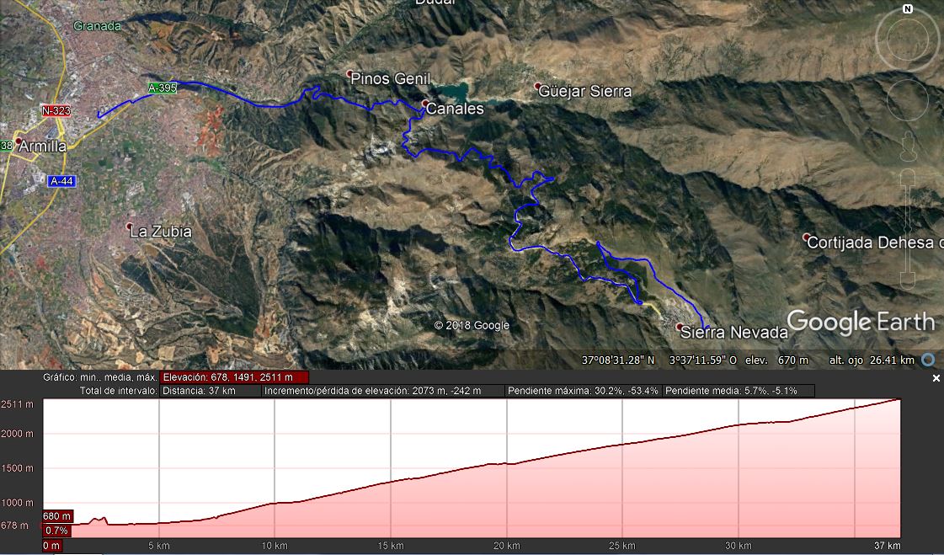Click the zoom-in end of zoom slider

click(908, 178)
